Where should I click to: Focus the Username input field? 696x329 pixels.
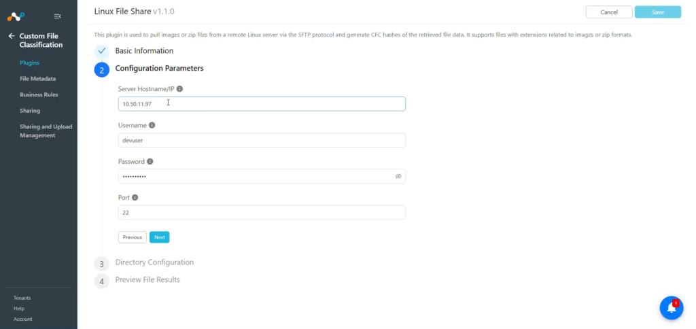pyautogui.click(x=262, y=140)
